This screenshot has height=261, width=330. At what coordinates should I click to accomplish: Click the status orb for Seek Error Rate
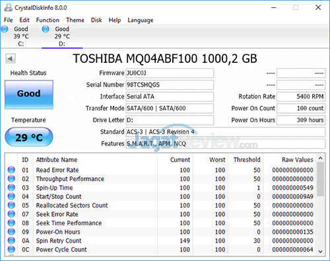point(11,214)
